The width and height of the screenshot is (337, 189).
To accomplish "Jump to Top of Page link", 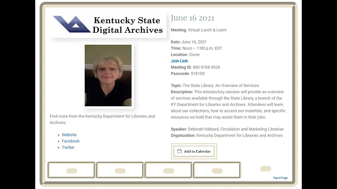I will click(280, 178).
